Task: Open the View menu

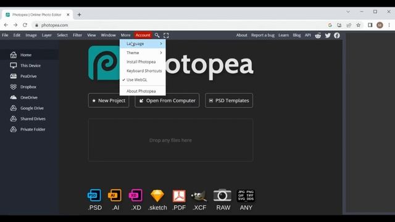Action: (91, 35)
